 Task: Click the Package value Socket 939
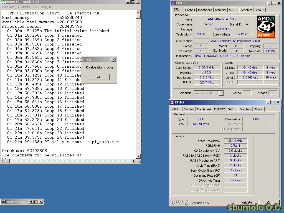[x=222, y=29]
